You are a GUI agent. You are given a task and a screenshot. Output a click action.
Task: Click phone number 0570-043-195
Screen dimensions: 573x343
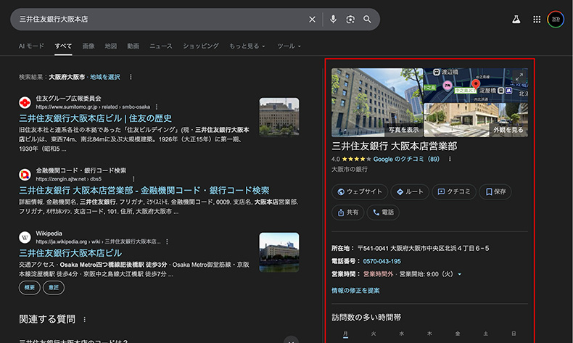tap(382, 262)
